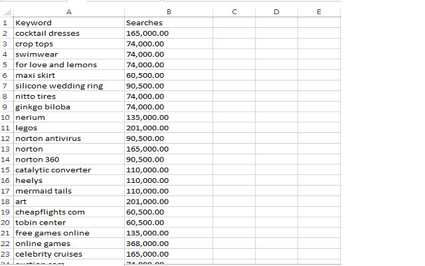Click empty cell C2 beside cocktail dresses
The image size is (425, 266).
pyautogui.click(x=234, y=33)
